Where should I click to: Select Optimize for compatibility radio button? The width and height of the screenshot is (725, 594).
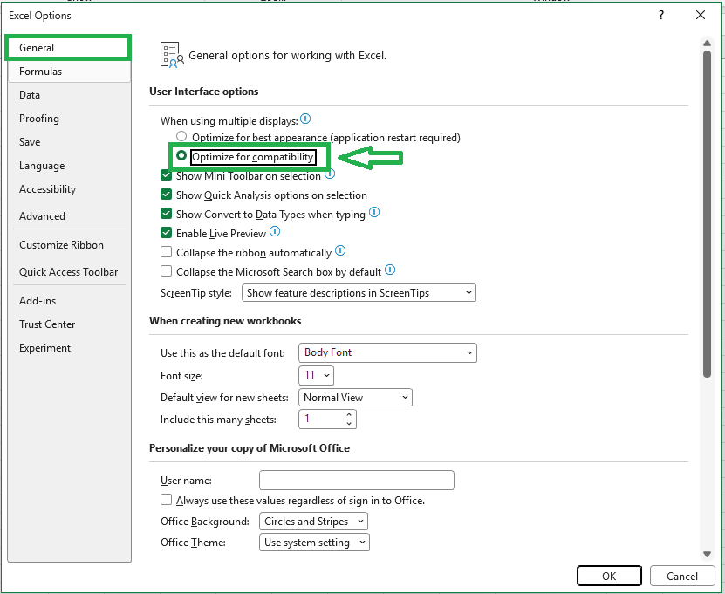tap(181, 156)
